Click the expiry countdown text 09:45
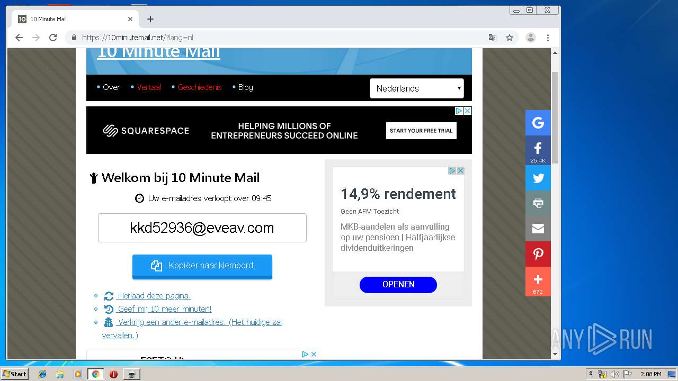 click(261, 198)
